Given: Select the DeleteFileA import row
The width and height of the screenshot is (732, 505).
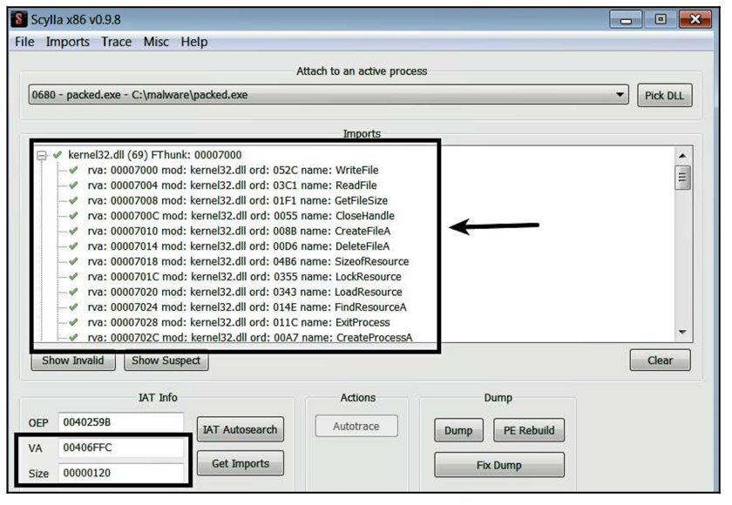Looking at the screenshot, I should (238, 246).
